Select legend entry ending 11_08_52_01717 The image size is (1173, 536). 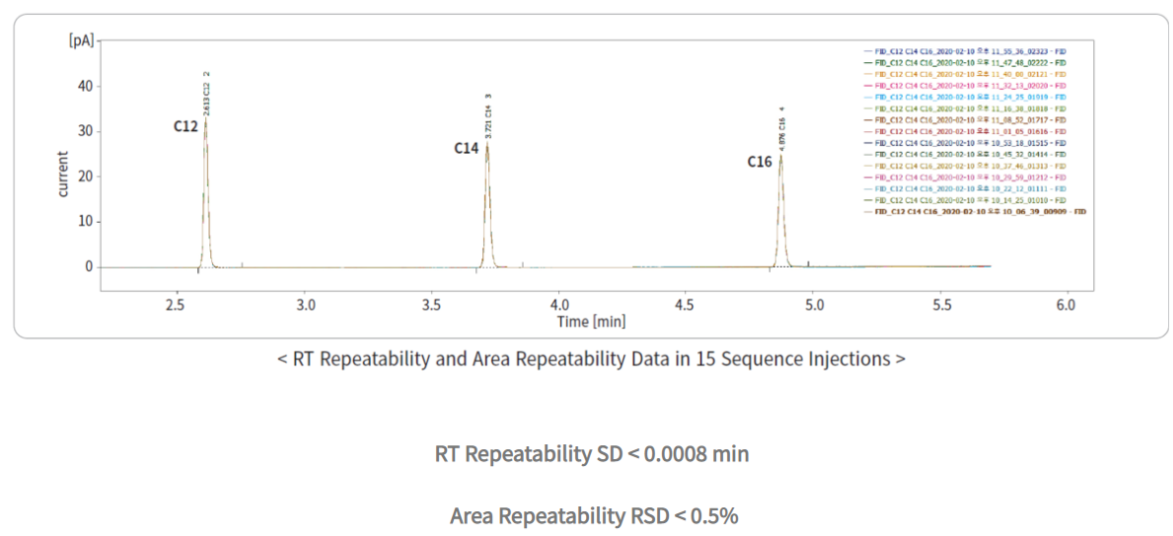(x=968, y=120)
